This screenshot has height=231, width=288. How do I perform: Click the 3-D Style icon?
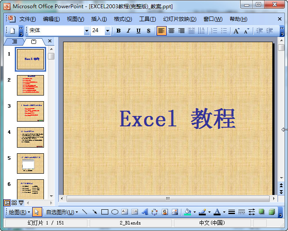(271, 212)
